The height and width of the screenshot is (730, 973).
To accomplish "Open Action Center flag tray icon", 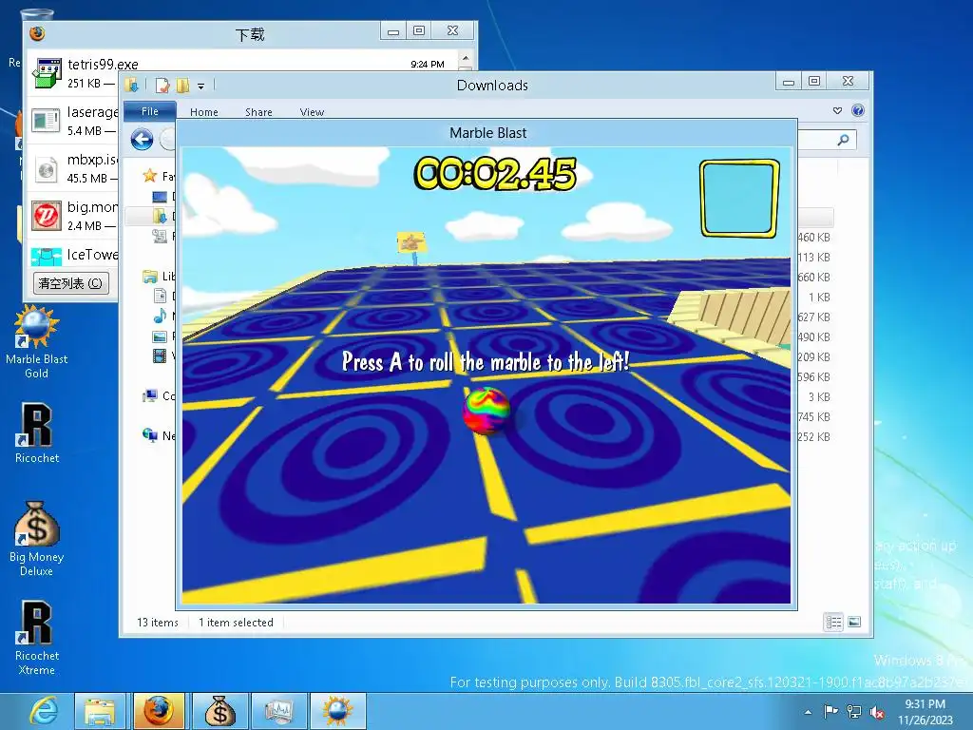I will 830,711.
